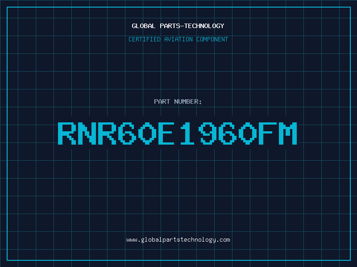The height and width of the screenshot is (267, 357).
Task: Select the word GLOBAL in the heading
Action: click(x=144, y=26)
